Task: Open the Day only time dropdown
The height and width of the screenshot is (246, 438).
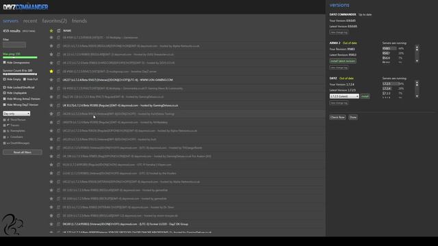Action: pos(16,113)
